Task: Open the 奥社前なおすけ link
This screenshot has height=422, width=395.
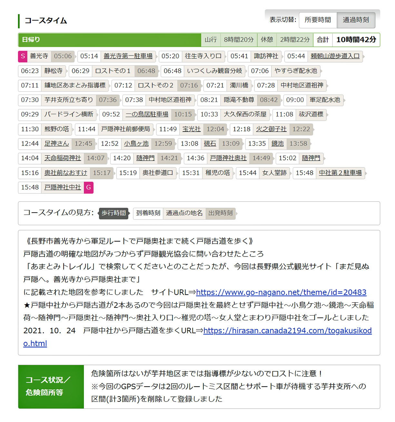Action: (66, 173)
